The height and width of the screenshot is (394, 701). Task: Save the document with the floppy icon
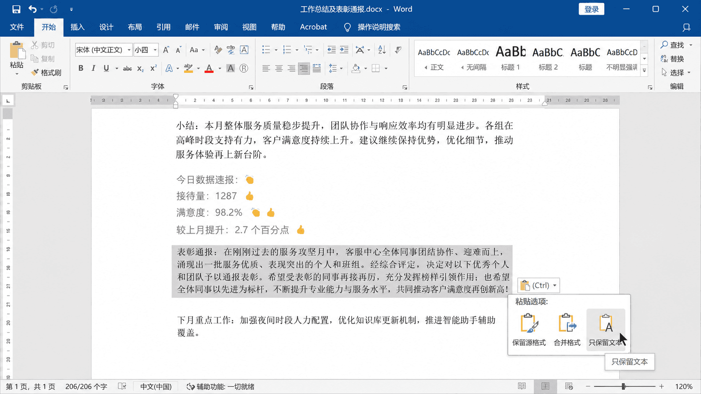(x=16, y=9)
